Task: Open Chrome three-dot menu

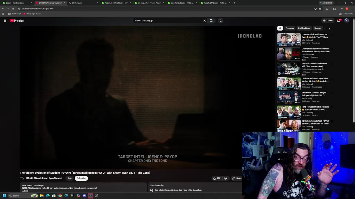Action: (352, 9)
